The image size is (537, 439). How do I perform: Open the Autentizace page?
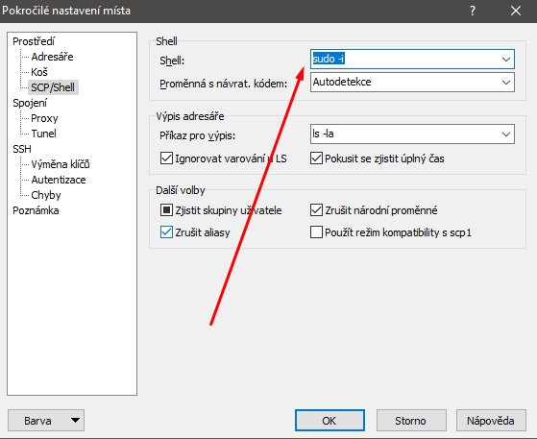(x=59, y=180)
